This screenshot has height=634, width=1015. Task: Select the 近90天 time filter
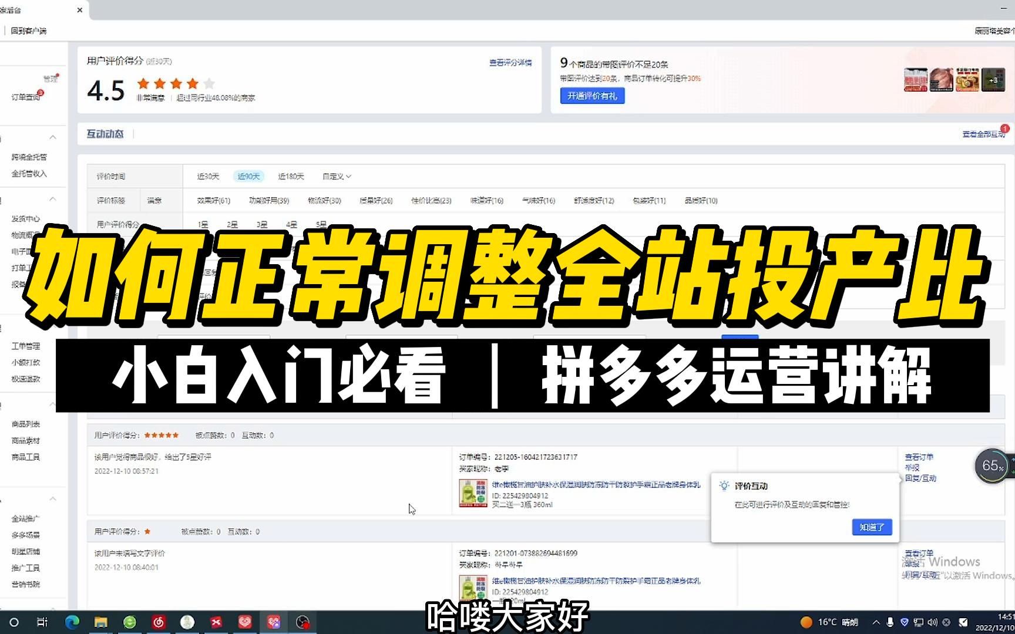pos(248,176)
